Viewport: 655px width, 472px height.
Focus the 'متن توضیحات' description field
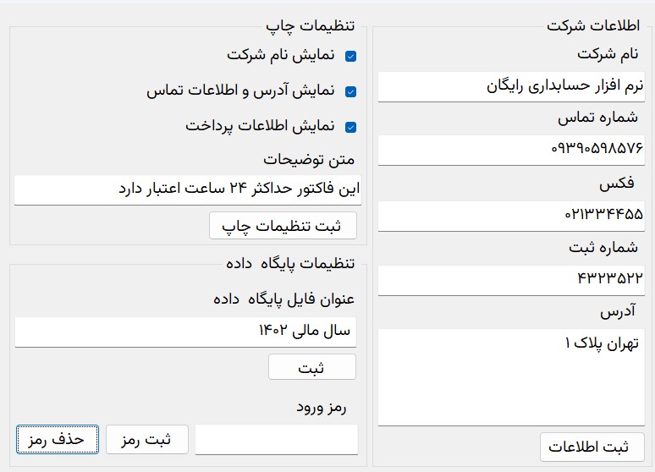coord(188,189)
